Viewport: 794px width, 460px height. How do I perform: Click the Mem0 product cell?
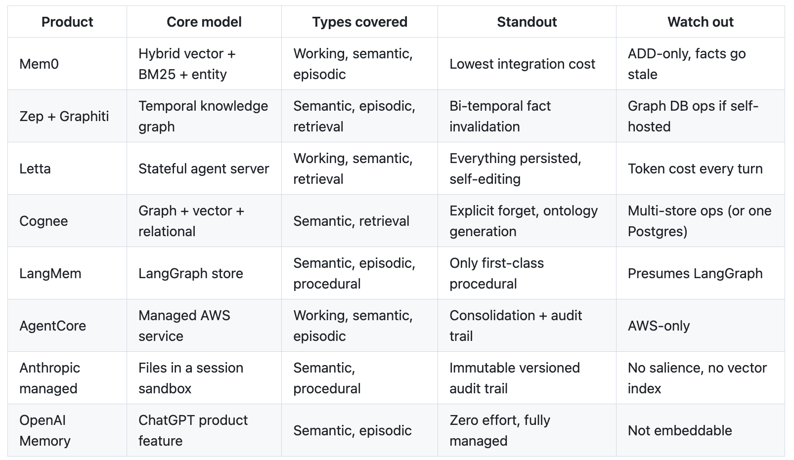click(67, 64)
